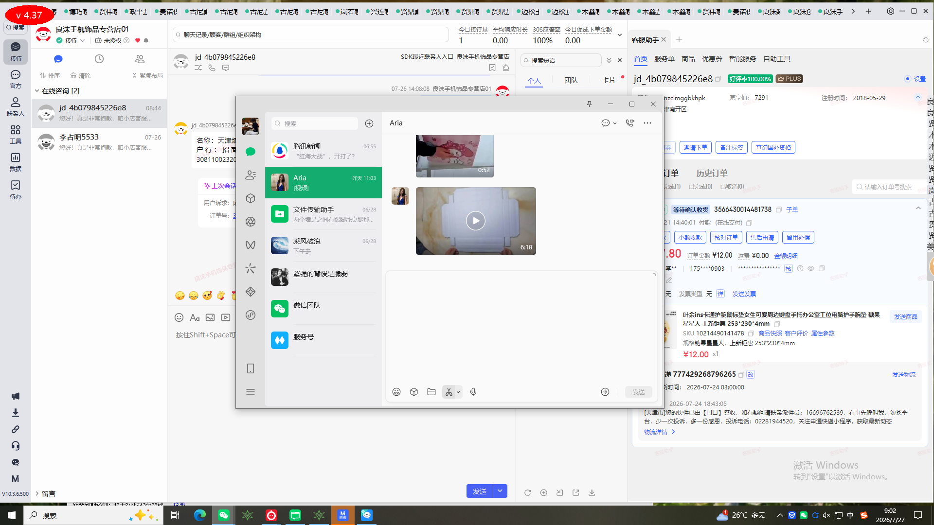Play the 6:18 video in Aria chat

(476, 221)
